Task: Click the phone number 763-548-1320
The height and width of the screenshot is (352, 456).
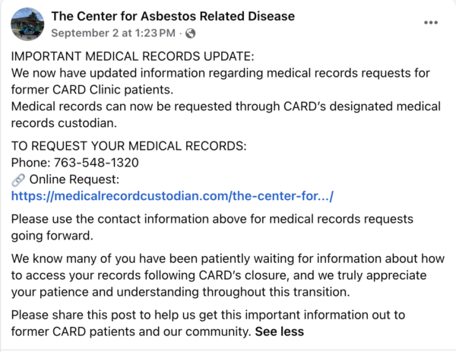Action: pos(97,163)
